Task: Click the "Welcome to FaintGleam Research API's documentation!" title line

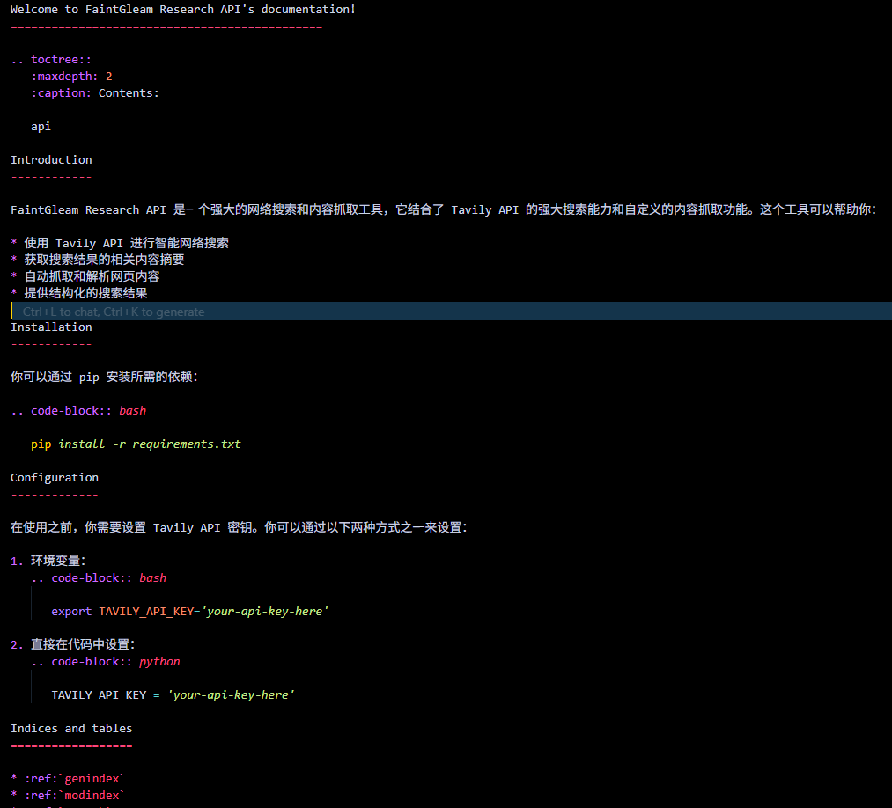Action: click(182, 10)
